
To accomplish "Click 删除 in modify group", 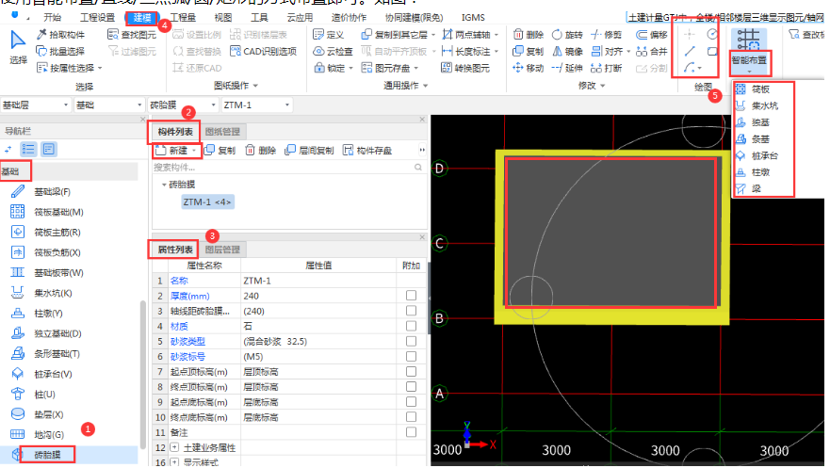I will coord(529,35).
